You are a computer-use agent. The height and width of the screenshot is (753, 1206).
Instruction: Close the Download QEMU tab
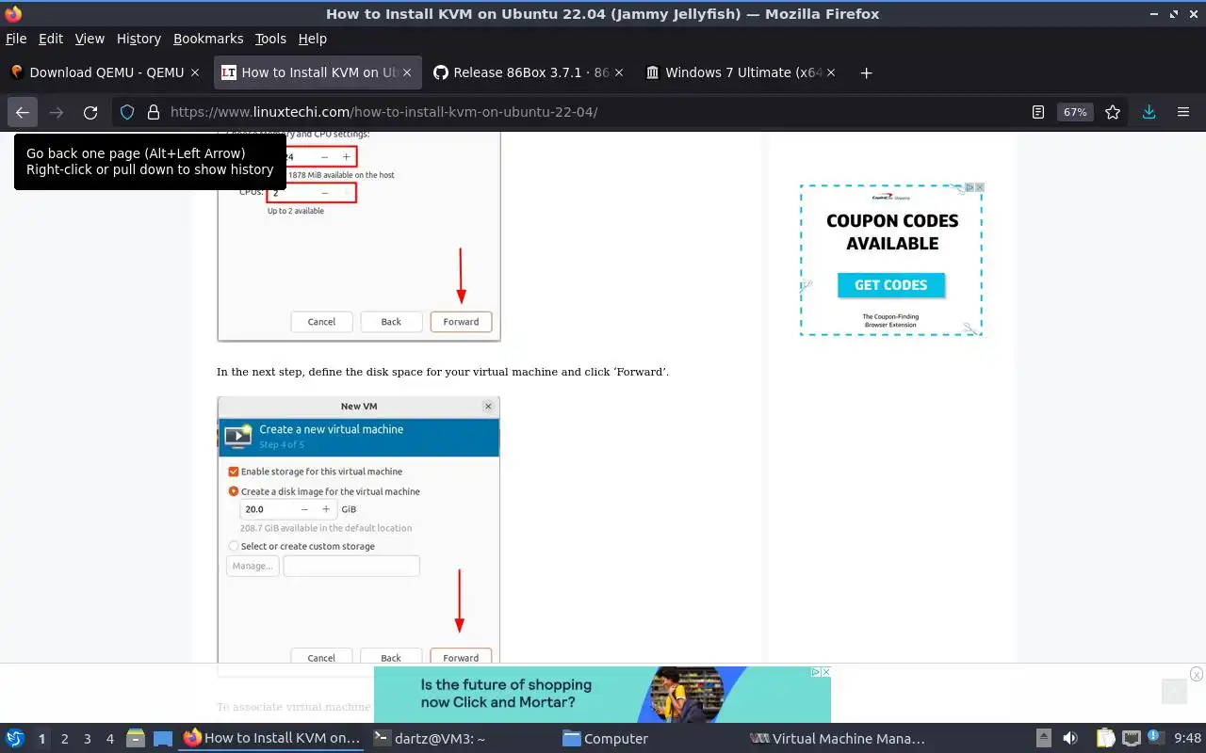[x=195, y=72]
